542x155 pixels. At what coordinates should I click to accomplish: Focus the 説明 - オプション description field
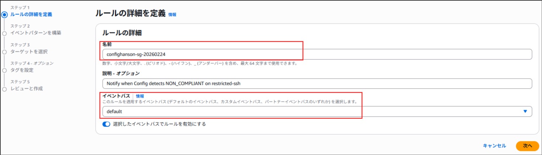(317, 83)
